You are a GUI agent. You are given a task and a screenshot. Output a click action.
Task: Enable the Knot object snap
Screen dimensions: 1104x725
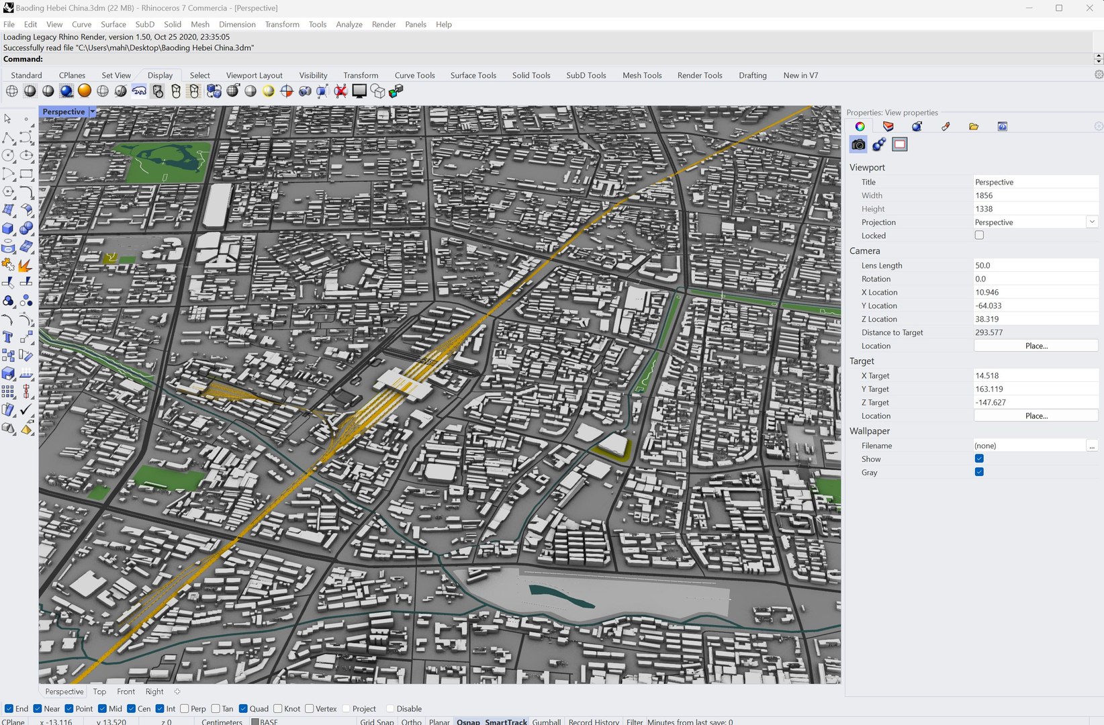click(x=278, y=708)
